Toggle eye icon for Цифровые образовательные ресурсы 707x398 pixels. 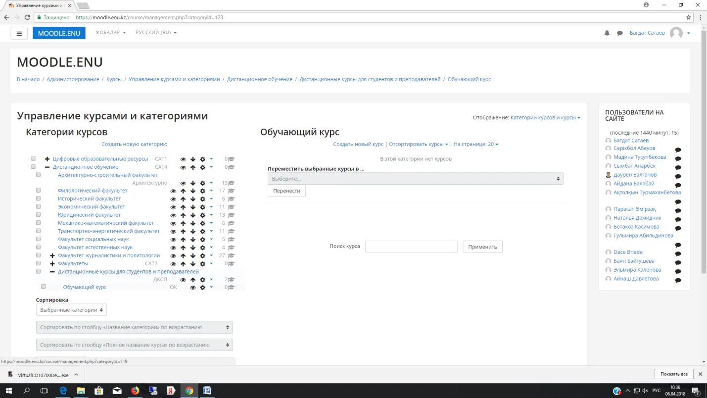pyautogui.click(x=183, y=159)
